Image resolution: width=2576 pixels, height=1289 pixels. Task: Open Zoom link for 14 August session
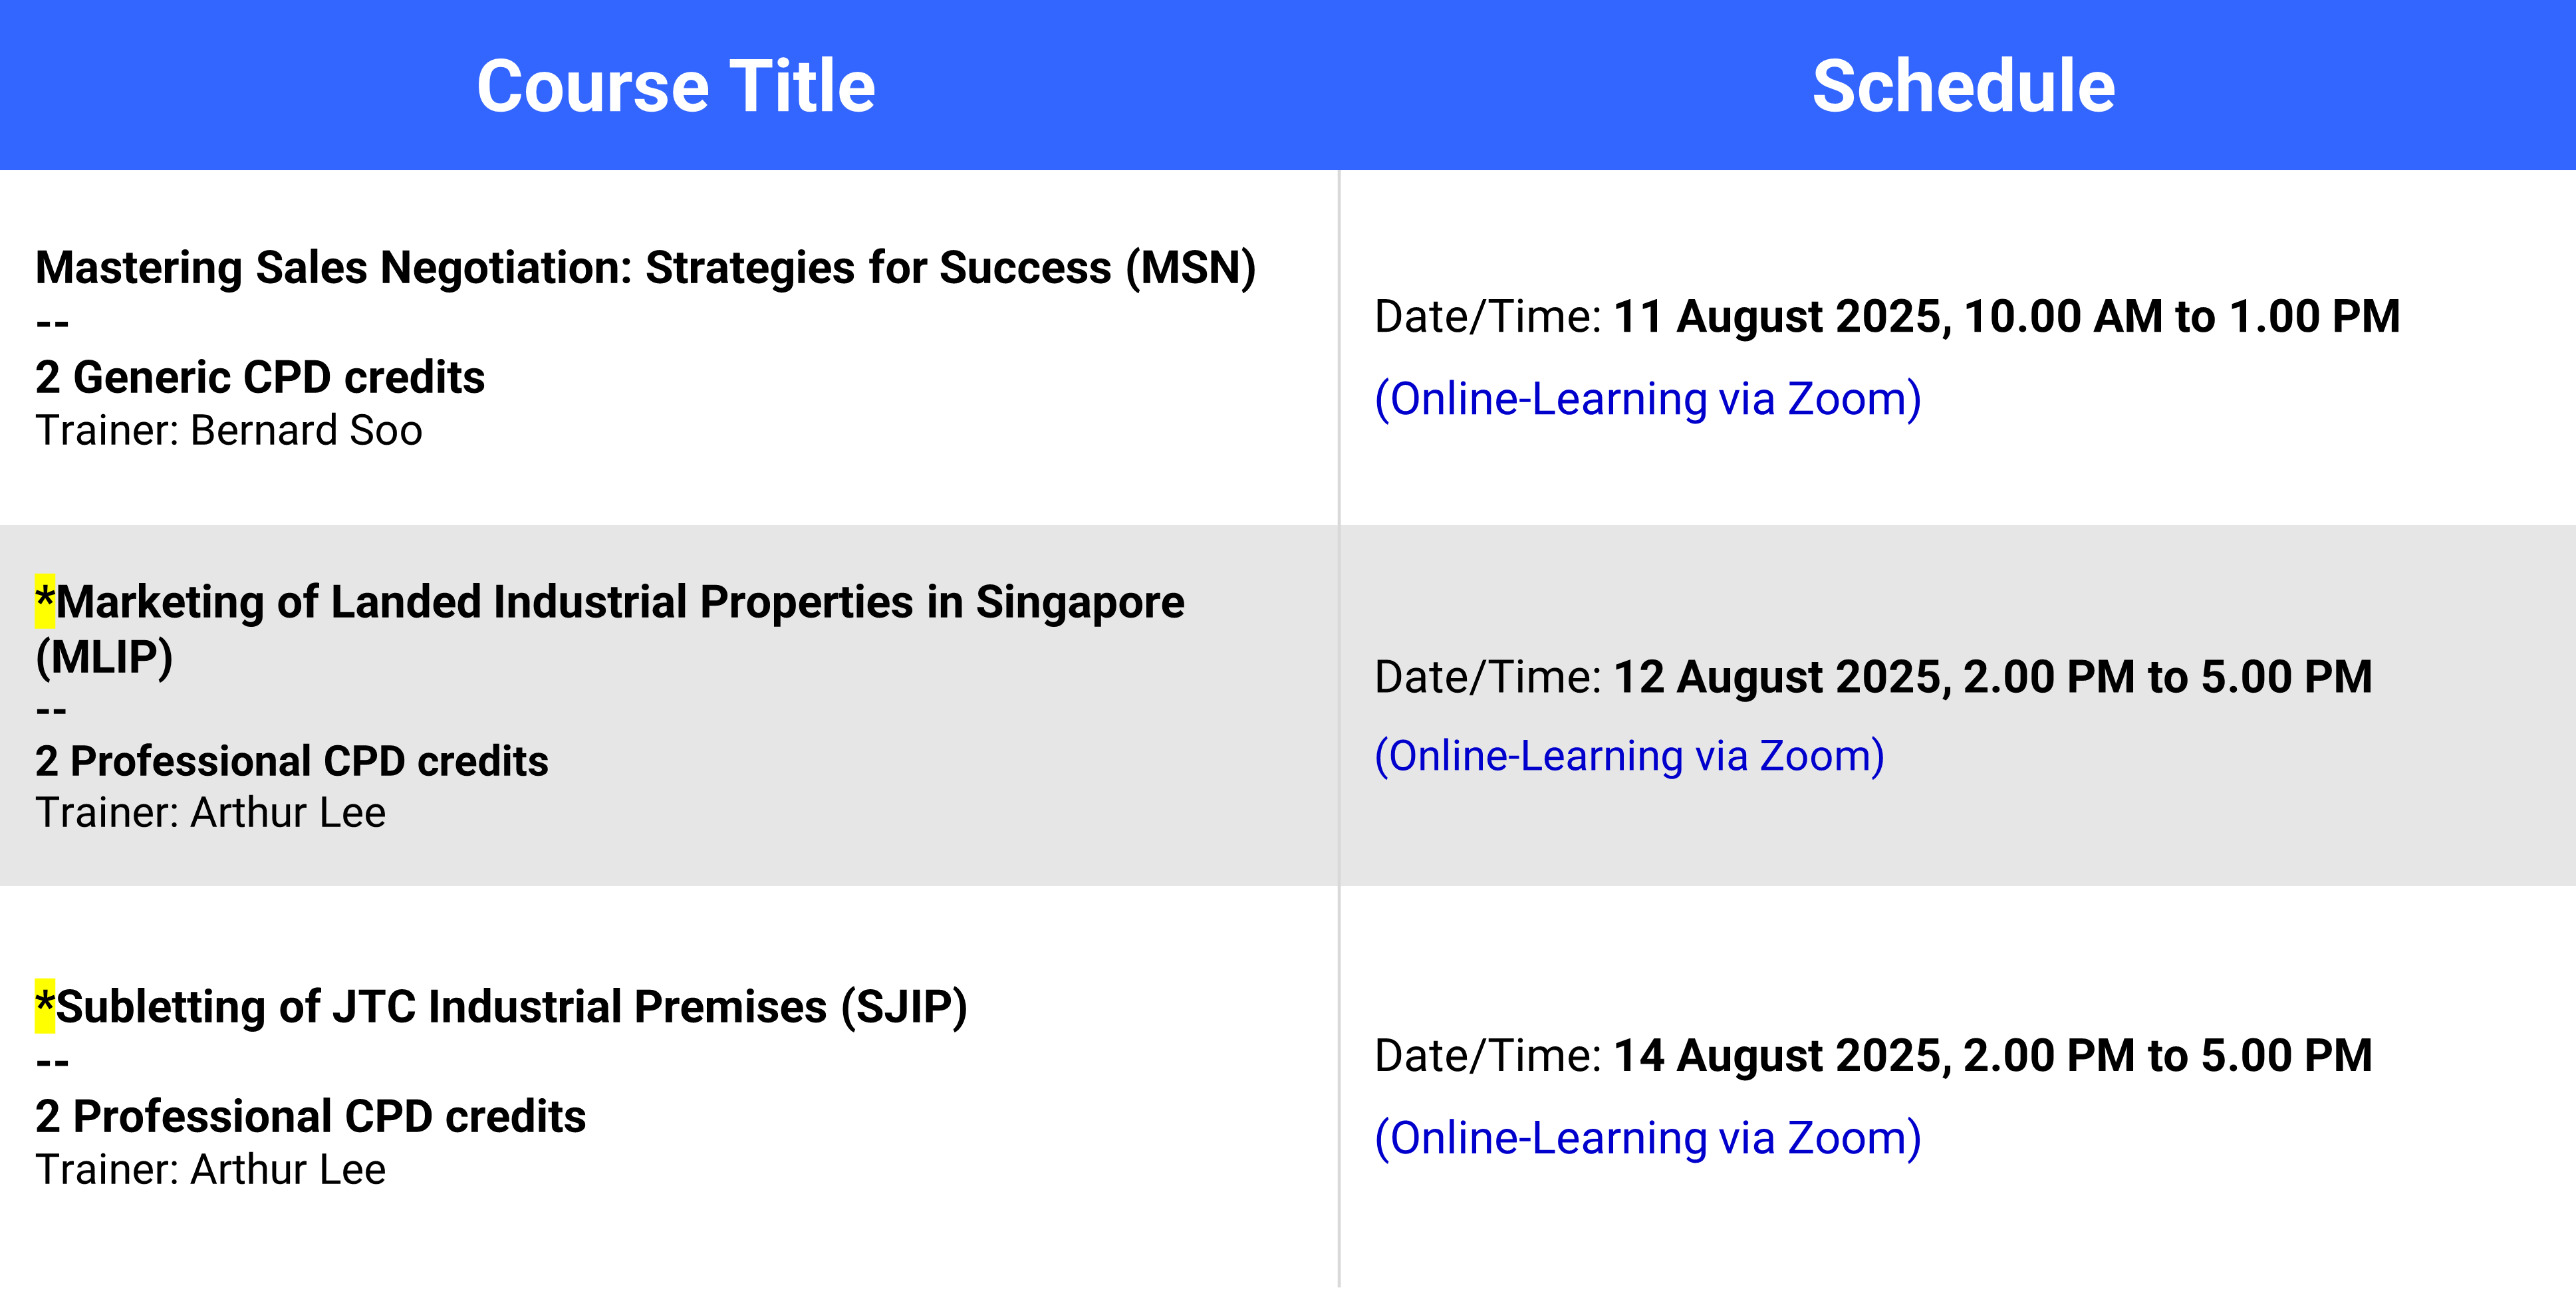point(1648,1138)
